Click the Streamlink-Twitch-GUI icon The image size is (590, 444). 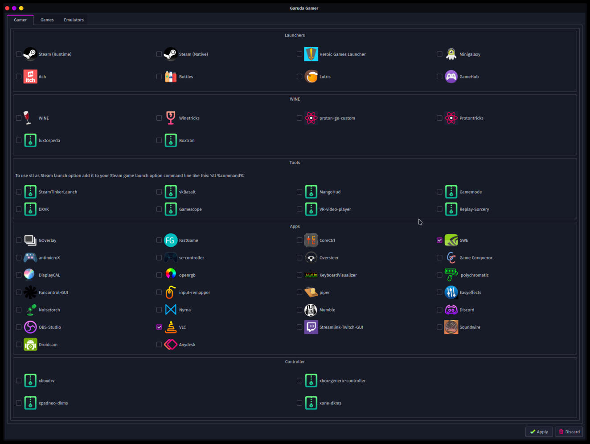coord(311,327)
